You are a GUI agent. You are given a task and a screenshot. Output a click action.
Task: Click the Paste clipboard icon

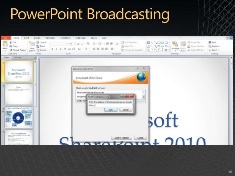point(5,44)
